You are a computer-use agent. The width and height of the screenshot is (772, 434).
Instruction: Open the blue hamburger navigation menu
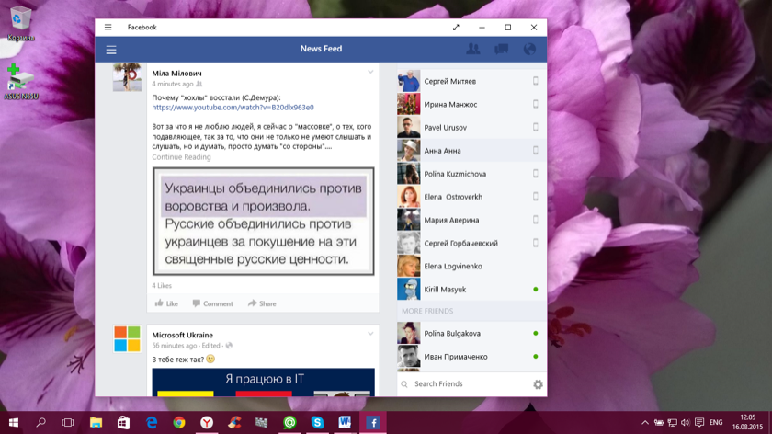click(111, 50)
